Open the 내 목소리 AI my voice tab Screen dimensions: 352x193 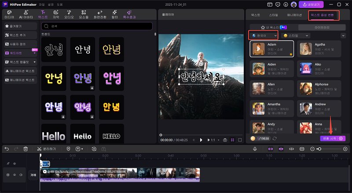click(273, 27)
